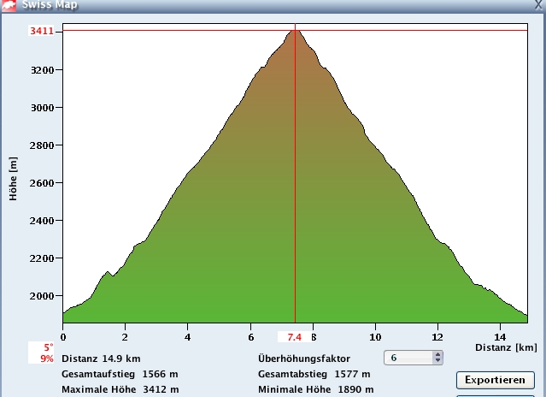This screenshot has width=546, height=397.
Task: Increase Überhöhungsfaktor with the up arrow
Action: pos(438,354)
